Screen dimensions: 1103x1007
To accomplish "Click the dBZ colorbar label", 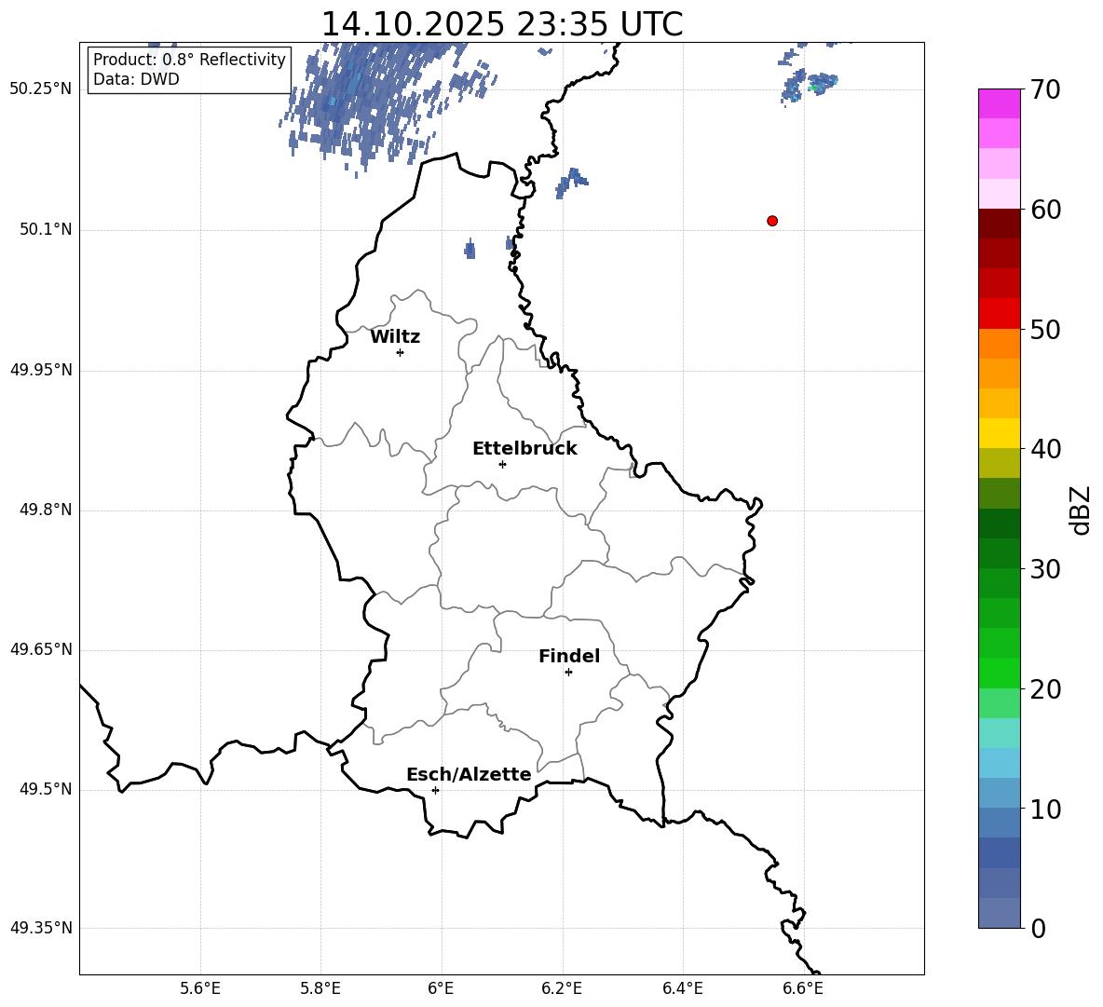I will pos(1082,510).
